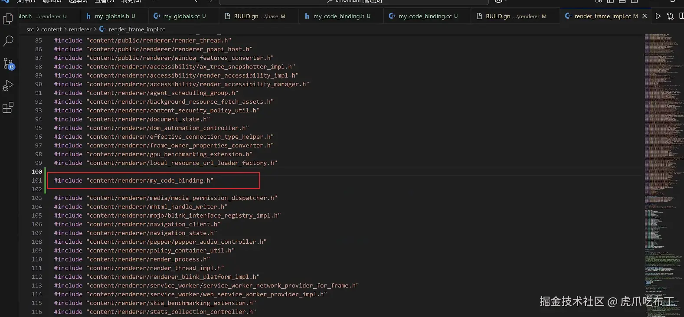Click the blink_interface_registry_impl.h include line
The height and width of the screenshot is (317, 684).
[x=167, y=216]
